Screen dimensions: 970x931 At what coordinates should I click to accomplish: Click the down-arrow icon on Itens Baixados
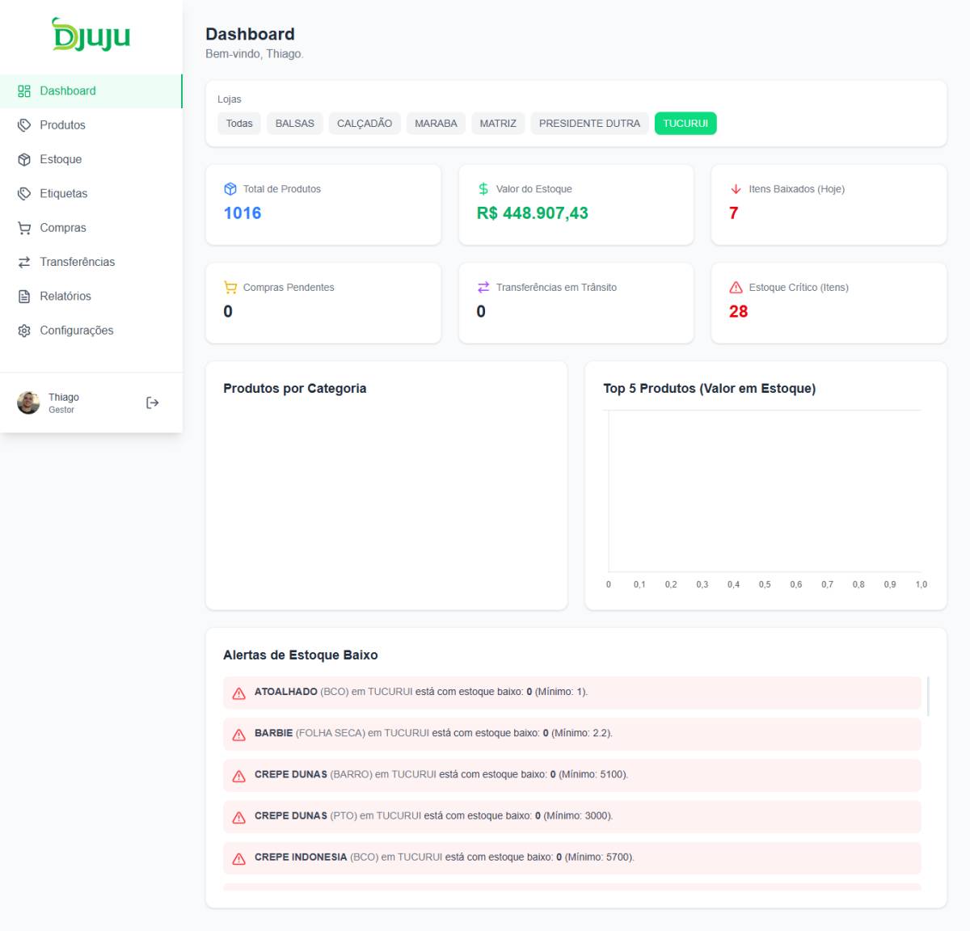pyautogui.click(x=736, y=189)
